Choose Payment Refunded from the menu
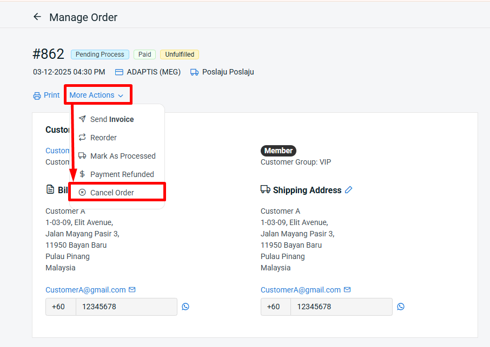 pos(122,174)
